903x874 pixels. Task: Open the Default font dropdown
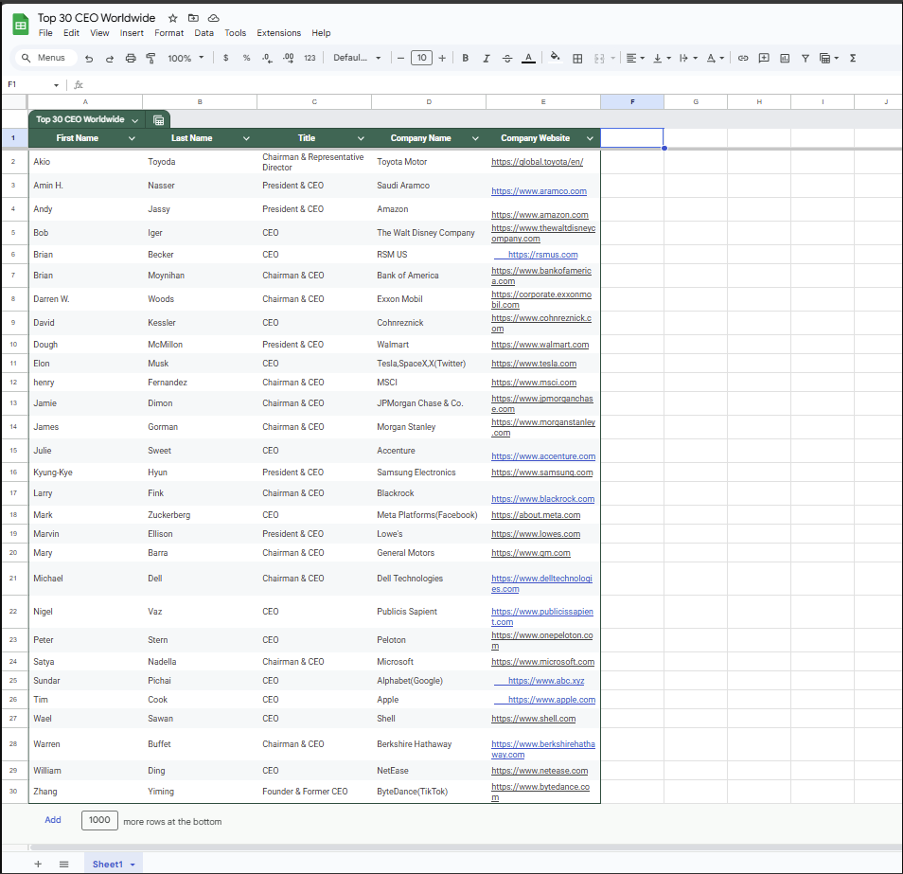point(357,58)
